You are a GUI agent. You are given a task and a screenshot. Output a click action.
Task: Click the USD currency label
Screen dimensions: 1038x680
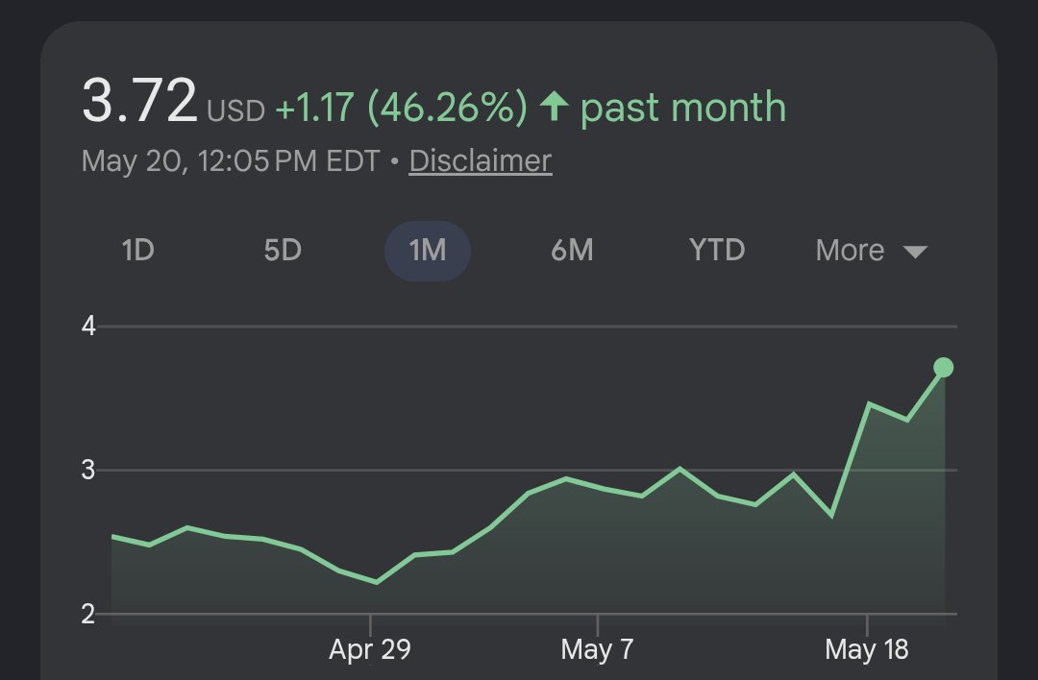[x=235, y=111]
